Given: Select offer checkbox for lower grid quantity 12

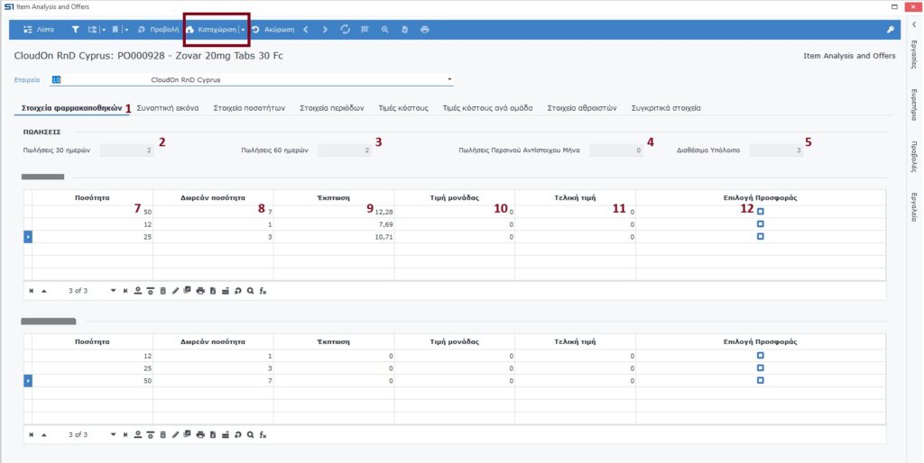Looking at the screenshot, I should (x=761, y=356).
